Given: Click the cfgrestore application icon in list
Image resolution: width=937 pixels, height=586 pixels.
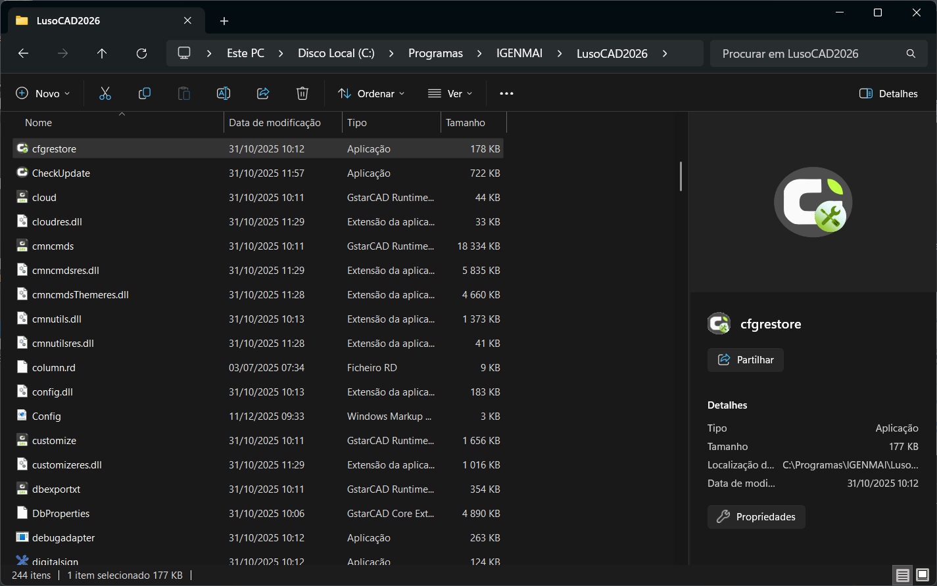Looking at the screenshot, I should 22,148.
